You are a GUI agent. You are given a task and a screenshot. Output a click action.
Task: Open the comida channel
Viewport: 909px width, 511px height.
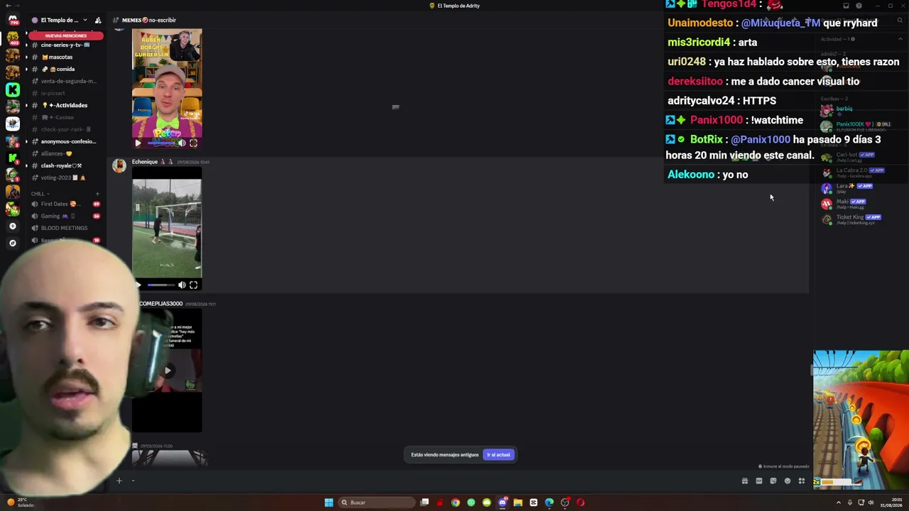pyautogui.click(x=65, y=69)
